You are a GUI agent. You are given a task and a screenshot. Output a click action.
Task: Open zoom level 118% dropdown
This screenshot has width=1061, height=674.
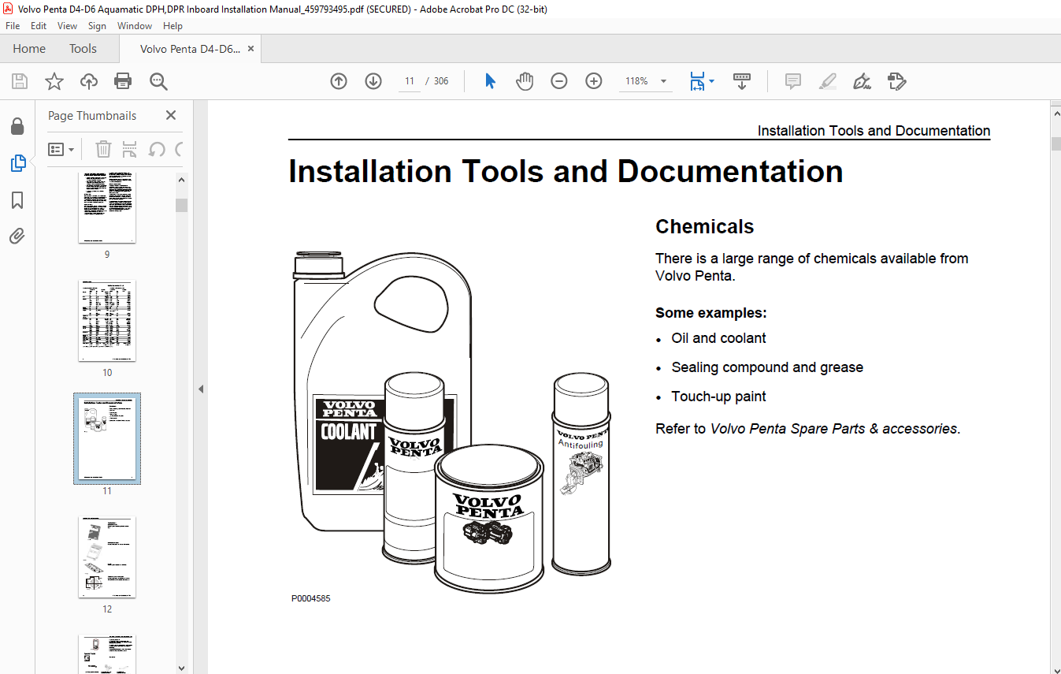tap(663, 81)
